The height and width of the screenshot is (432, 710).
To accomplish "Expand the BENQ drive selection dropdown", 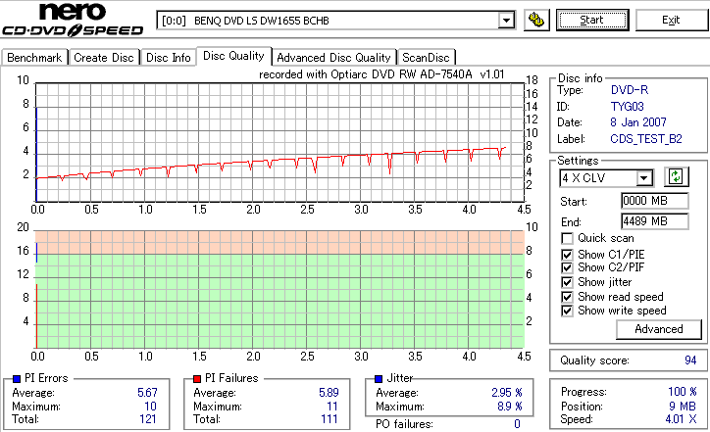I will 506,21.
